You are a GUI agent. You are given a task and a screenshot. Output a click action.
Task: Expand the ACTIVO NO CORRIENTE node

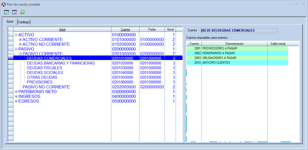(20, 44)
